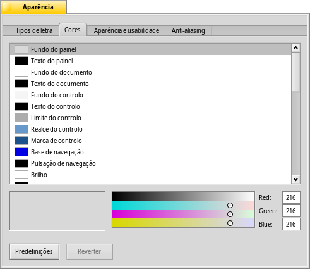Click the yellow square in the title tab
310x269 pixels.
click(x=7, y=7)
